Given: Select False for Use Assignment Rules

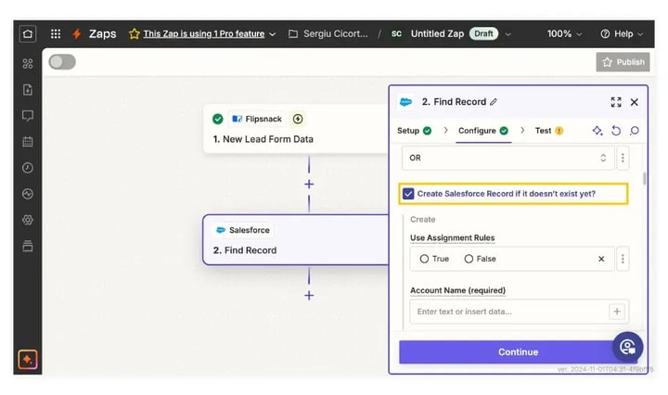Looking at the screenshot, I should pyautogui.click(x=469, y=259).
